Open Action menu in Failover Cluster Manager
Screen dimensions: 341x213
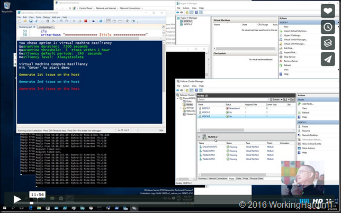pyautogui.click(x=186, y=86)
